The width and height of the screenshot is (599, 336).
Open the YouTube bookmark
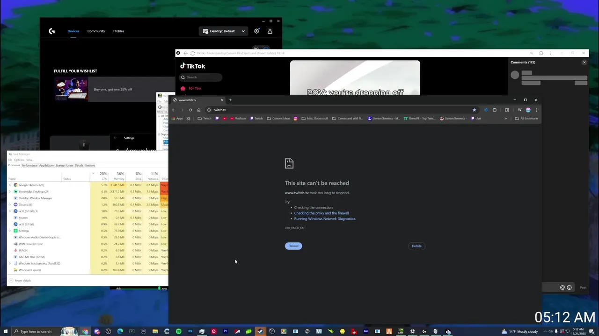(x=238, y=119)
